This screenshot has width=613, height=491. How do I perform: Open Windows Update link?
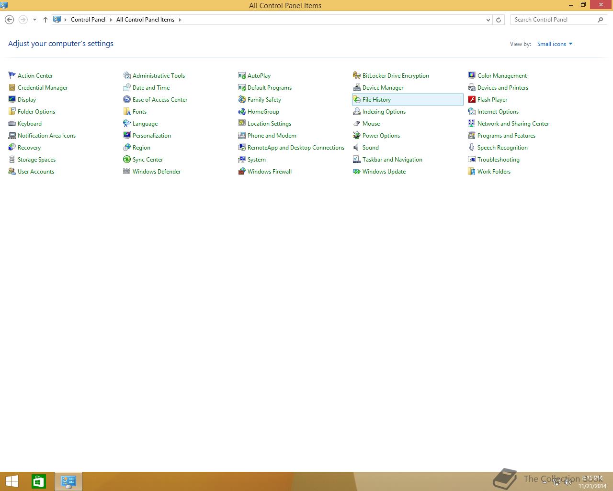[x=384, y=172]
